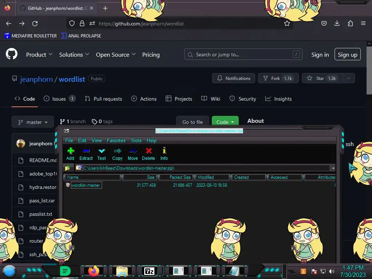Open archive Info in 7-Zip toolbar
The height and width of the screenshot is (279, 372).
point(164,154)
